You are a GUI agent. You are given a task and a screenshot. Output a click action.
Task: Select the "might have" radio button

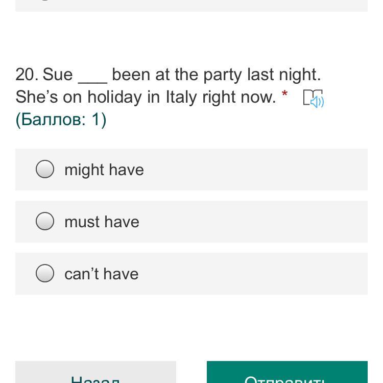[45, 169]
